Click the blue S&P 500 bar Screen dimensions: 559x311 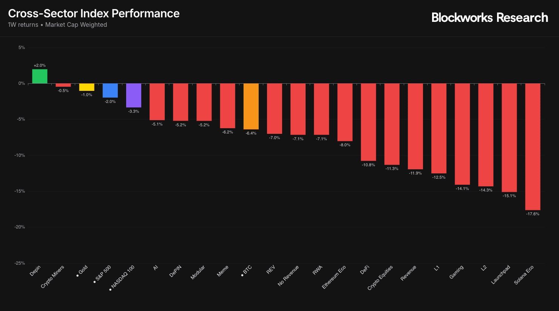point(110,90)
